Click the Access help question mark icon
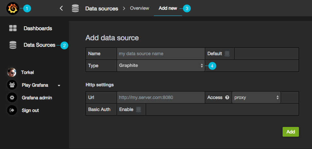Screen dimensions: 312x149 coord(227,97)
